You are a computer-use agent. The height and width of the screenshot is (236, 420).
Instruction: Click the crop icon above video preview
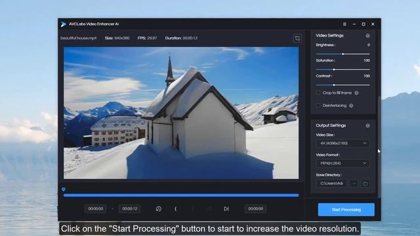click(297, 38)
